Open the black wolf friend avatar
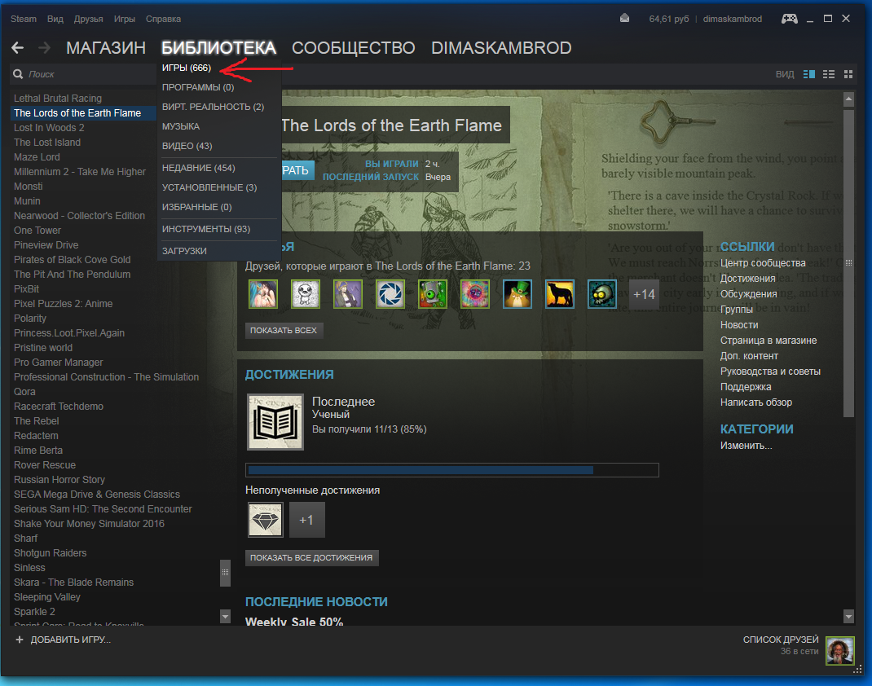 [559, 294]
